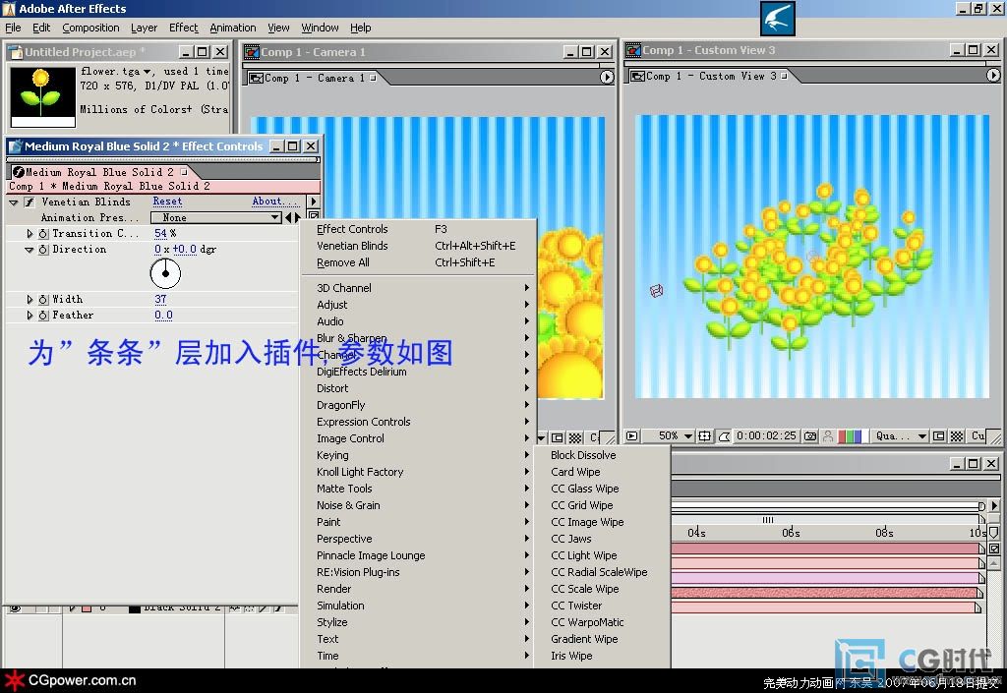Viewport: 1007px width, 693px height.
Task: Click the current time field 0:00:02:25
Action: [766, 435]
